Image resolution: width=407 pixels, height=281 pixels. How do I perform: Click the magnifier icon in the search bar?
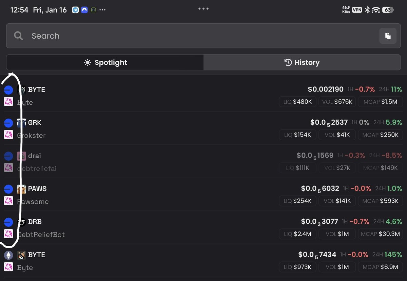click(19, 36)
